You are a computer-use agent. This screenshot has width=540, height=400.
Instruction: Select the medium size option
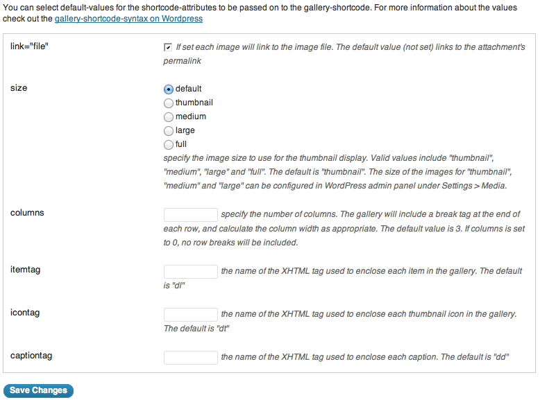click(169, 117)
